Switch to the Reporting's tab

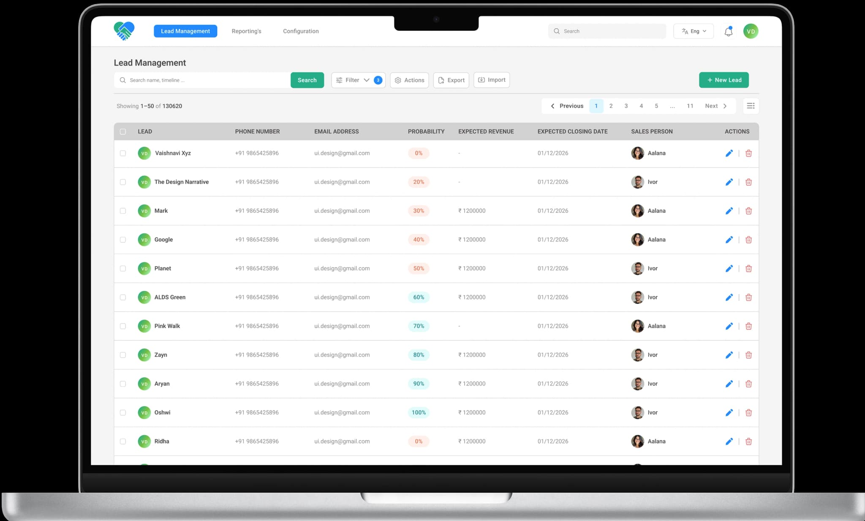[x=246, y=31]
